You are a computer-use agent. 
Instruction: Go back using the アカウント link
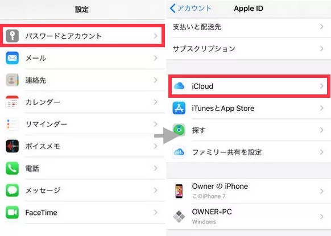pyautogui.click(x=191, y=9)
